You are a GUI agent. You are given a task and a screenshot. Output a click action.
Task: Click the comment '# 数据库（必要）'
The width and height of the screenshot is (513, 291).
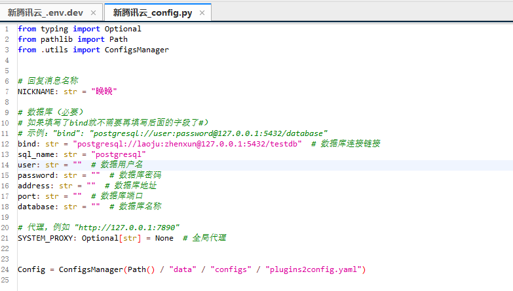(x=50, y=112)
